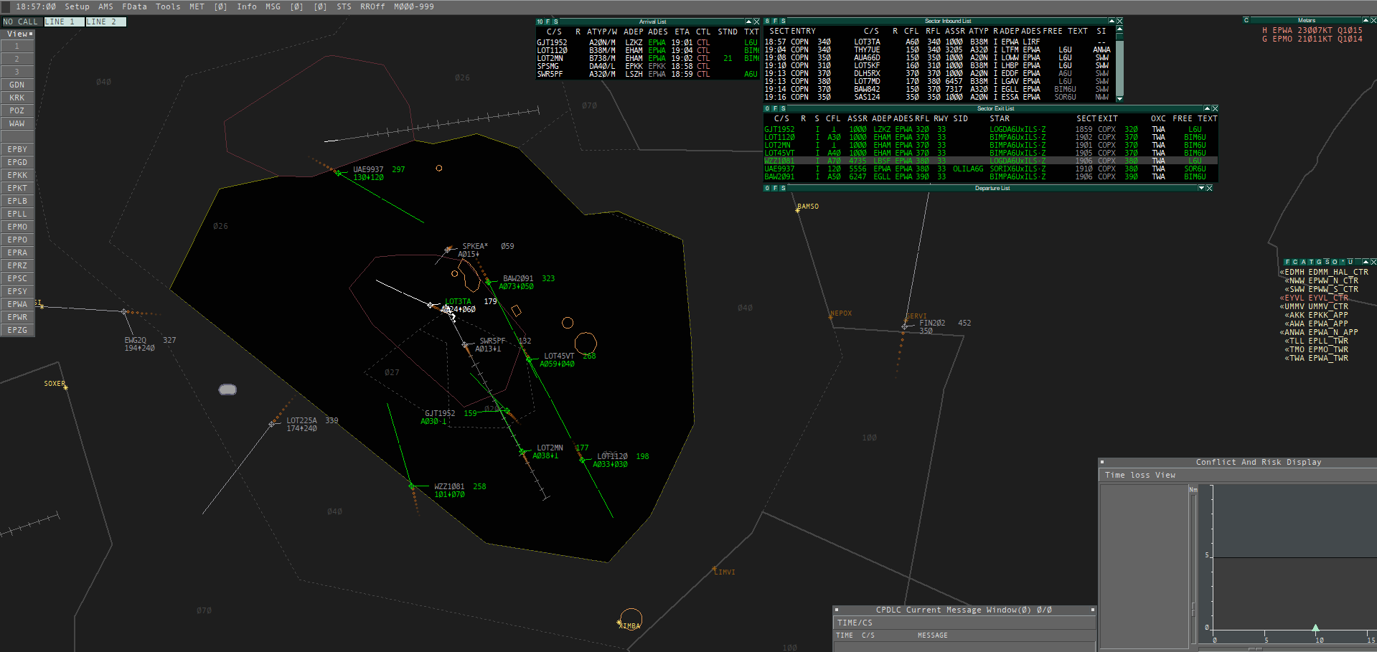Select the BAMSO waypoint marker

pos(798,210)
